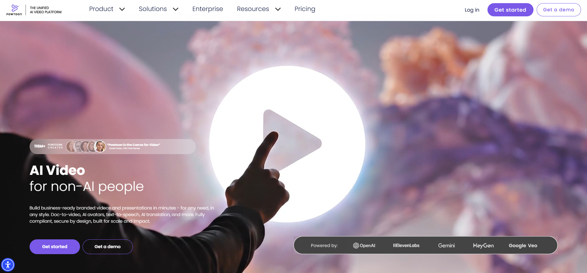Click the HeyGen logo
This screenshot has width=587, height=273.
tap(483, 246)
